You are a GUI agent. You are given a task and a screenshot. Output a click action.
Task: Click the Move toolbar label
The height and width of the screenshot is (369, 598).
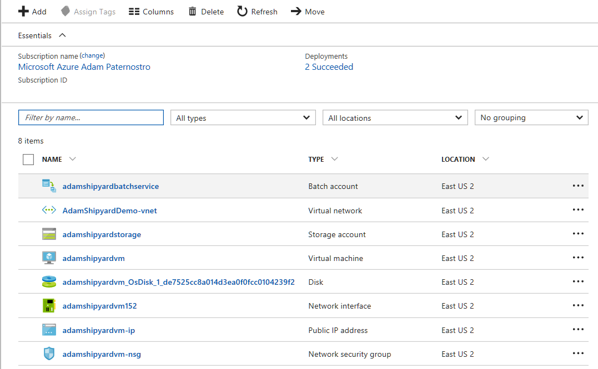tap(315, 12)
